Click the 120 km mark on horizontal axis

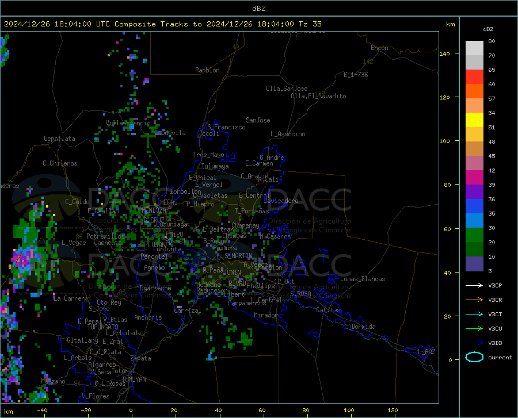click(x=393, y=410)
